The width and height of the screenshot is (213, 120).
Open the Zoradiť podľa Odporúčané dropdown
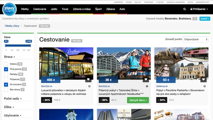[196, 39]
